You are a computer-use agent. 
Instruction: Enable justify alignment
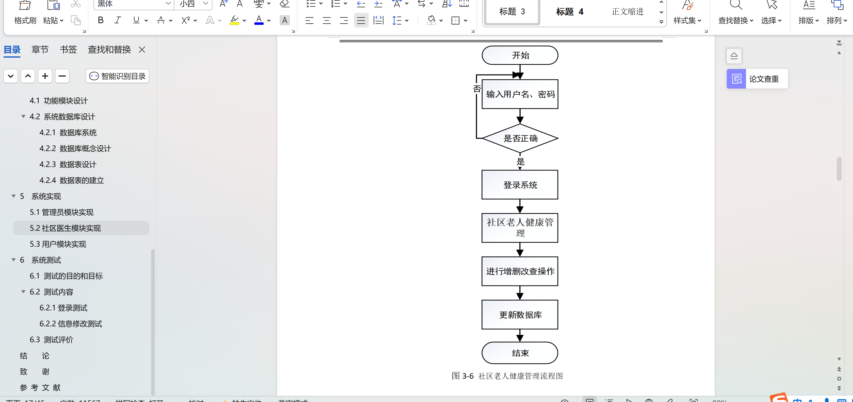pos(361,21)
